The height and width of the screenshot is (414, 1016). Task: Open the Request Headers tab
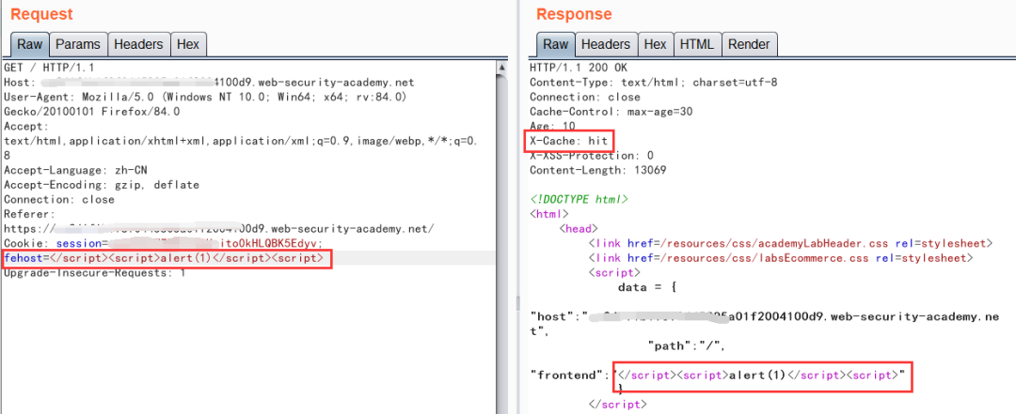(138, 45)
